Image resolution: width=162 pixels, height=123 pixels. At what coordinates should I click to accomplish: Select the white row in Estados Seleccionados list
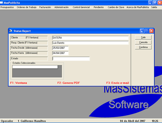(35, 67)
